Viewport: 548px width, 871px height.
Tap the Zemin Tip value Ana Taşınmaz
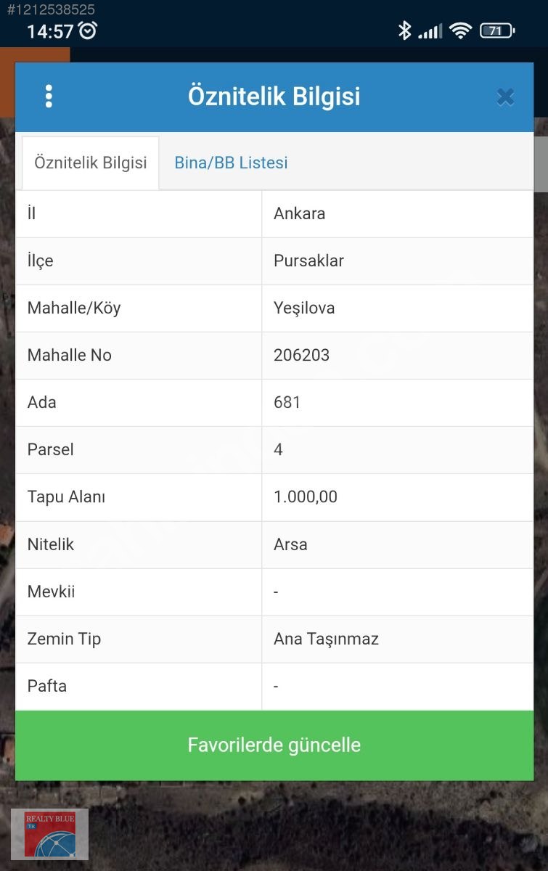click(x=326, y=639)
